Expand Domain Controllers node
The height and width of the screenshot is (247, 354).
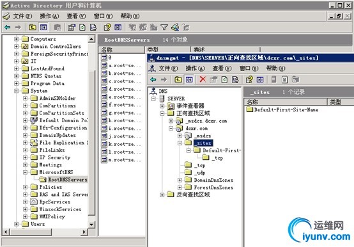point(16,46)
